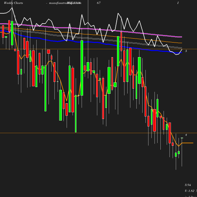Click the '3.94' price value
This screenshot has width=197, height=197.
[x=188, y=185]
